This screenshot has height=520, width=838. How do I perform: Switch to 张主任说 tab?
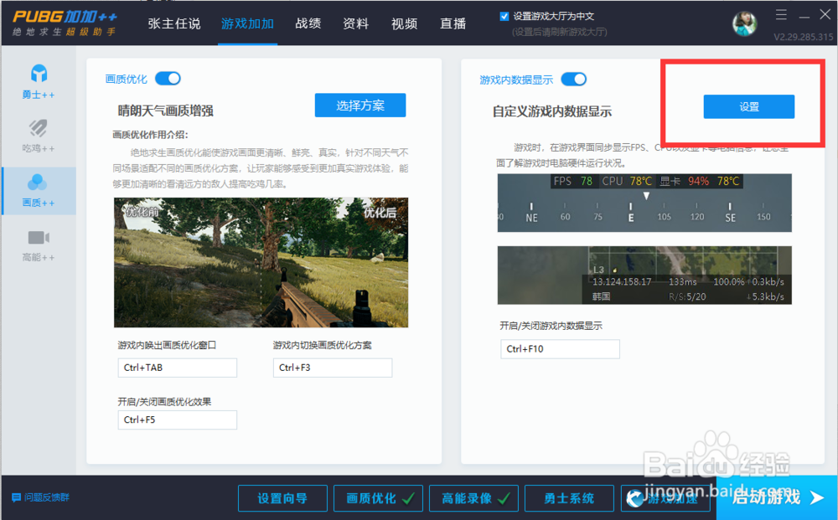click(x=174, y=24)
